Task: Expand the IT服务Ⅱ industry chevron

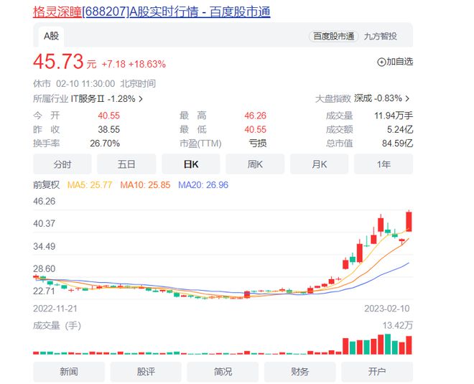Action: [x=141, y=99]
